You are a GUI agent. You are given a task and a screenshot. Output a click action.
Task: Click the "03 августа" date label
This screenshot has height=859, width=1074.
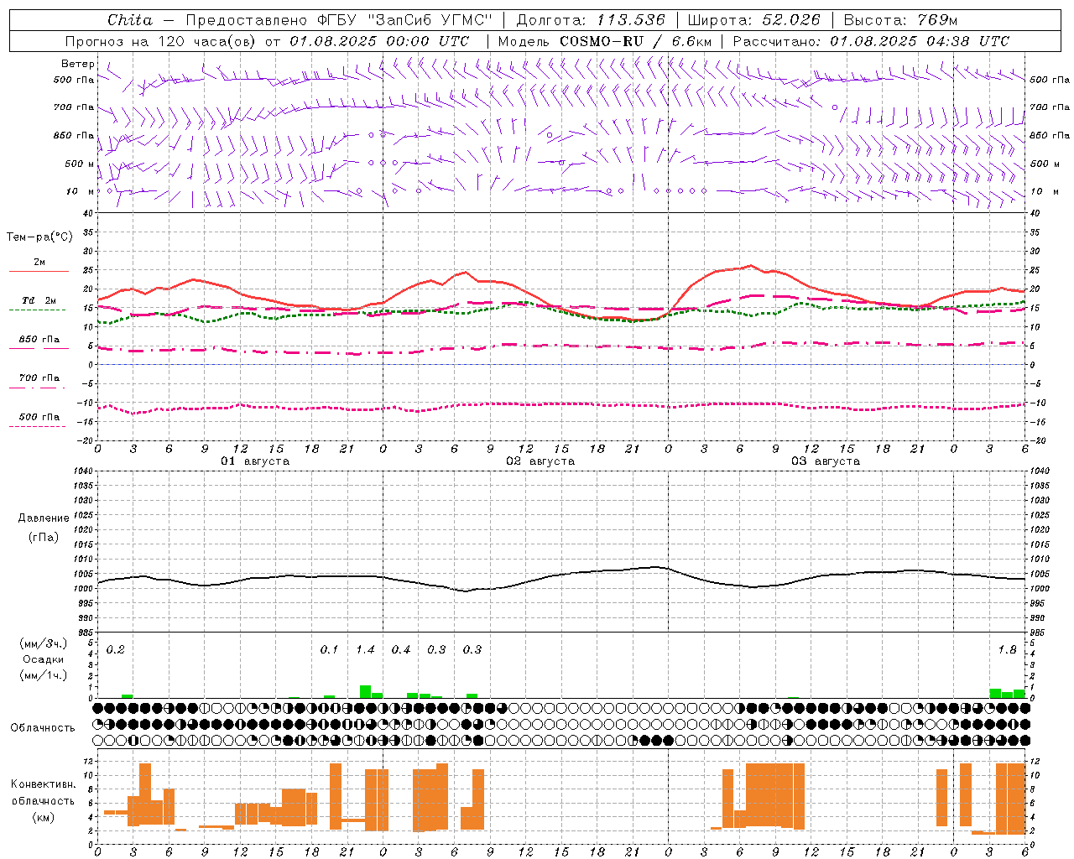[826, 461]
